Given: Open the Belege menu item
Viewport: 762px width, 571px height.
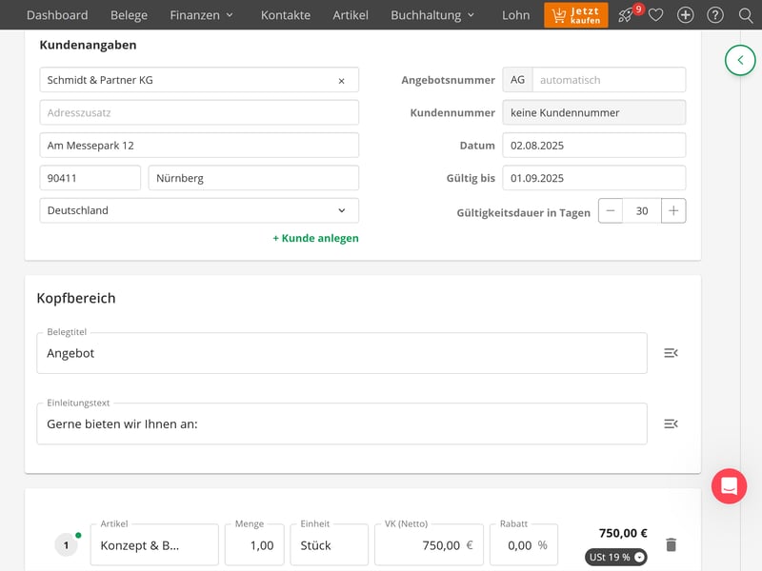Looking at the screenshot, I should (129, 15).
